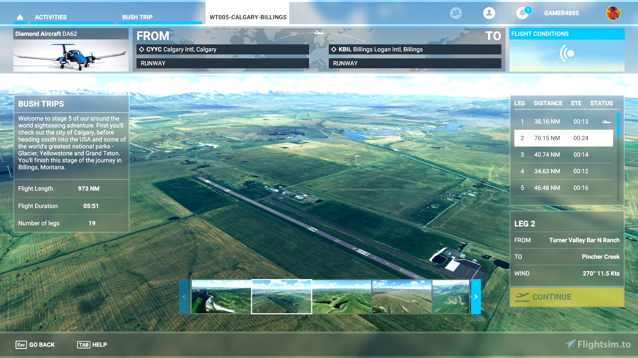The image size is (638, 358).
Task: Click the Diamond Aircraft DA62 title
Action: (46, 34)
